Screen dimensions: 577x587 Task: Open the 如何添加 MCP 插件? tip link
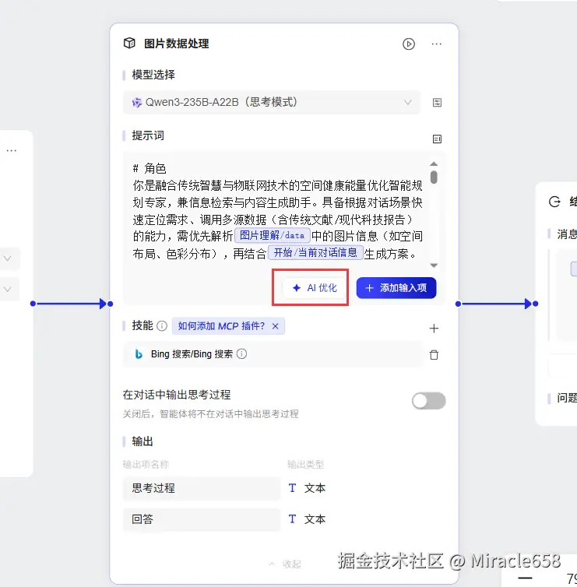coord(221,326)
